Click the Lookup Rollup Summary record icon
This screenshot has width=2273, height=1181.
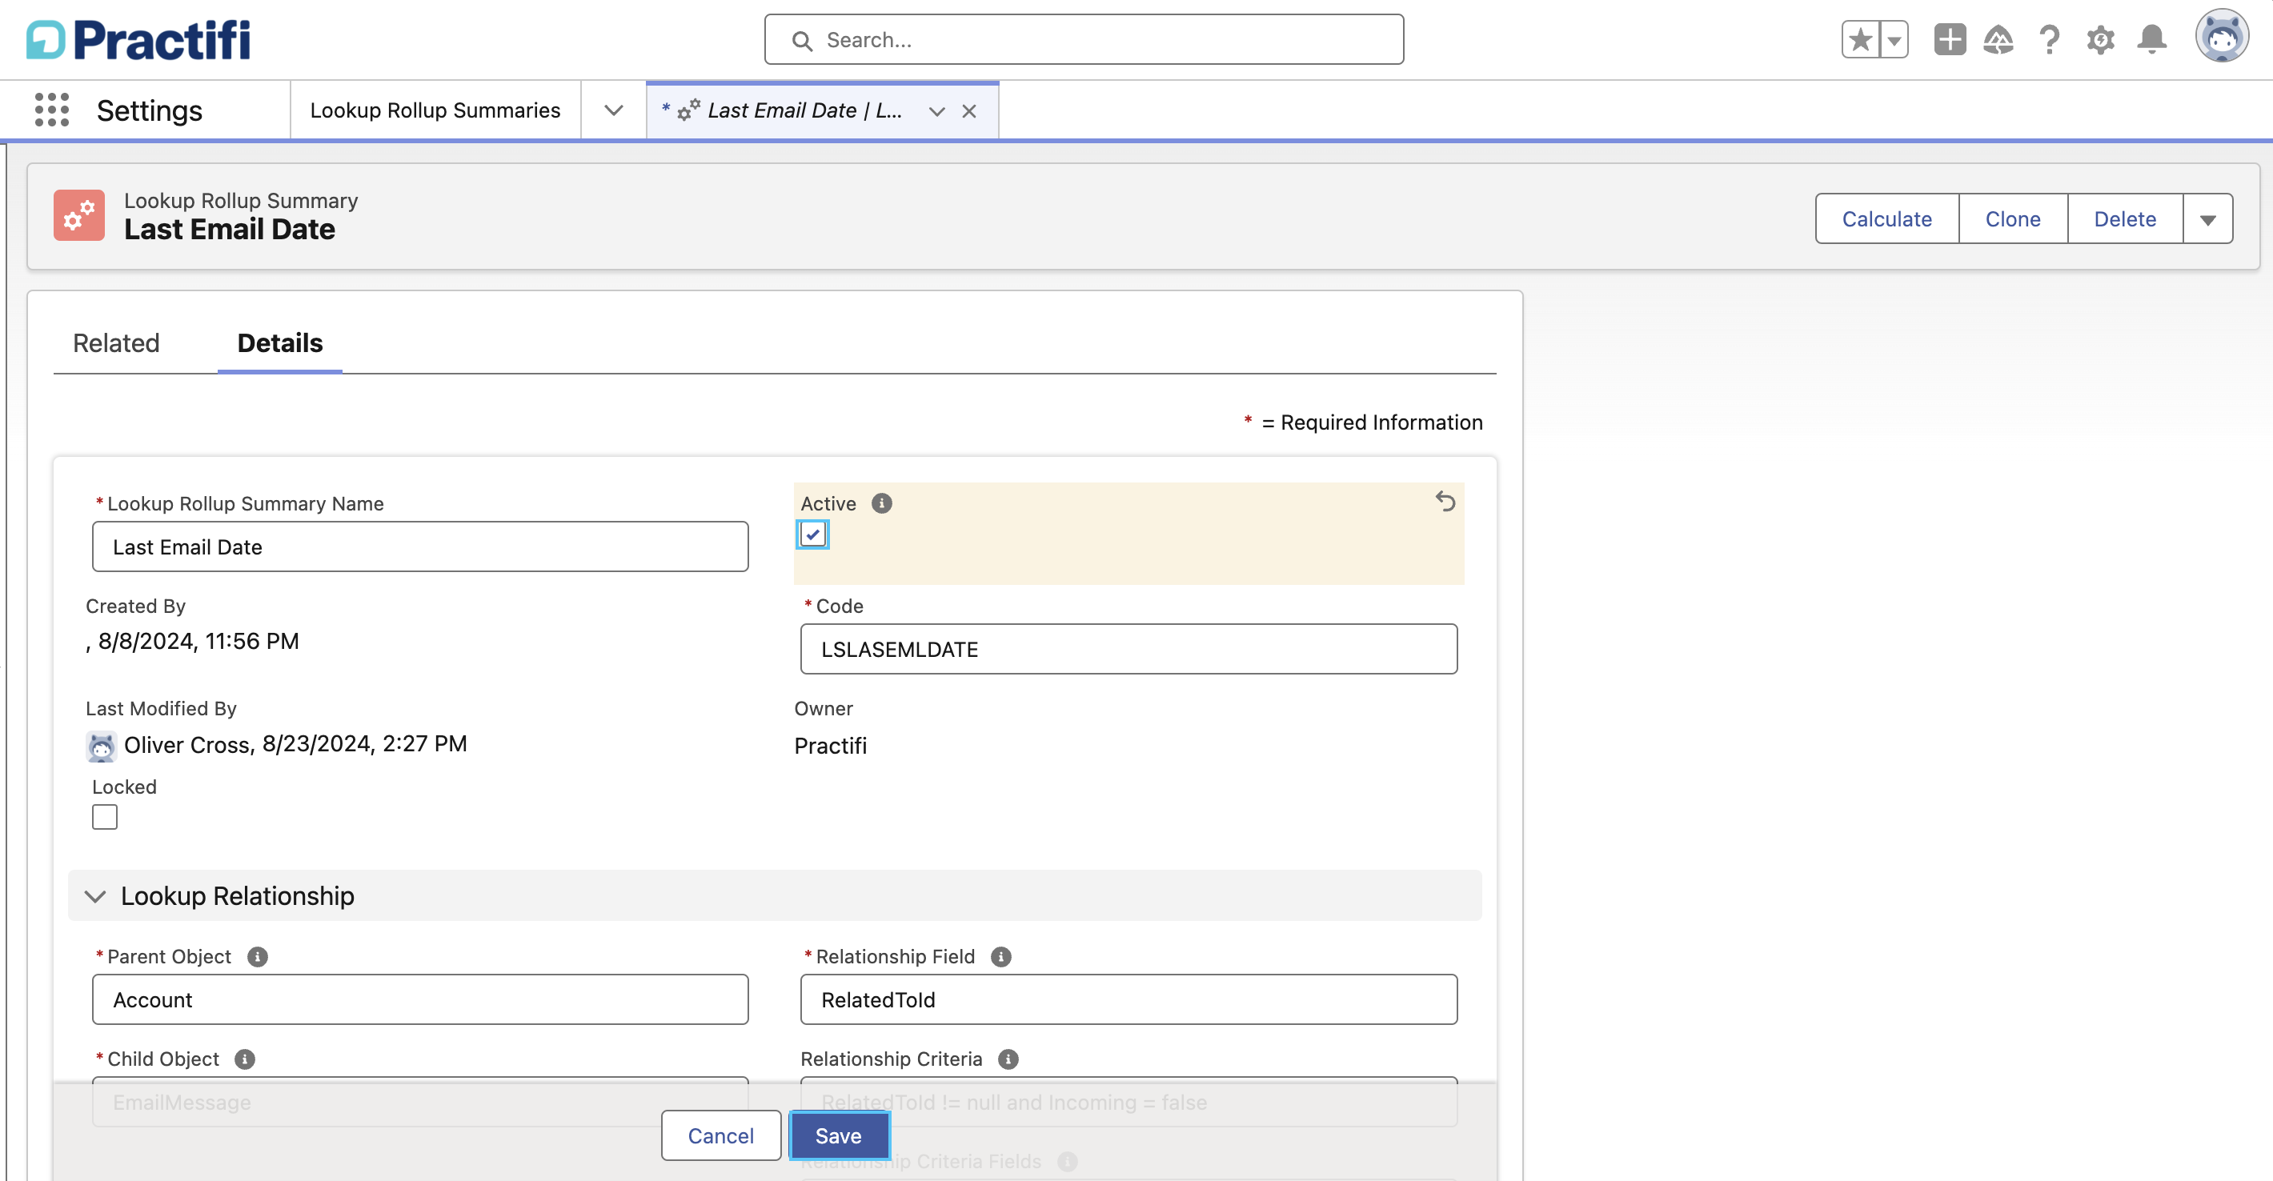[x=78, y=215]
